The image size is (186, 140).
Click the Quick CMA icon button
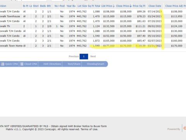[x=9, y=64]
